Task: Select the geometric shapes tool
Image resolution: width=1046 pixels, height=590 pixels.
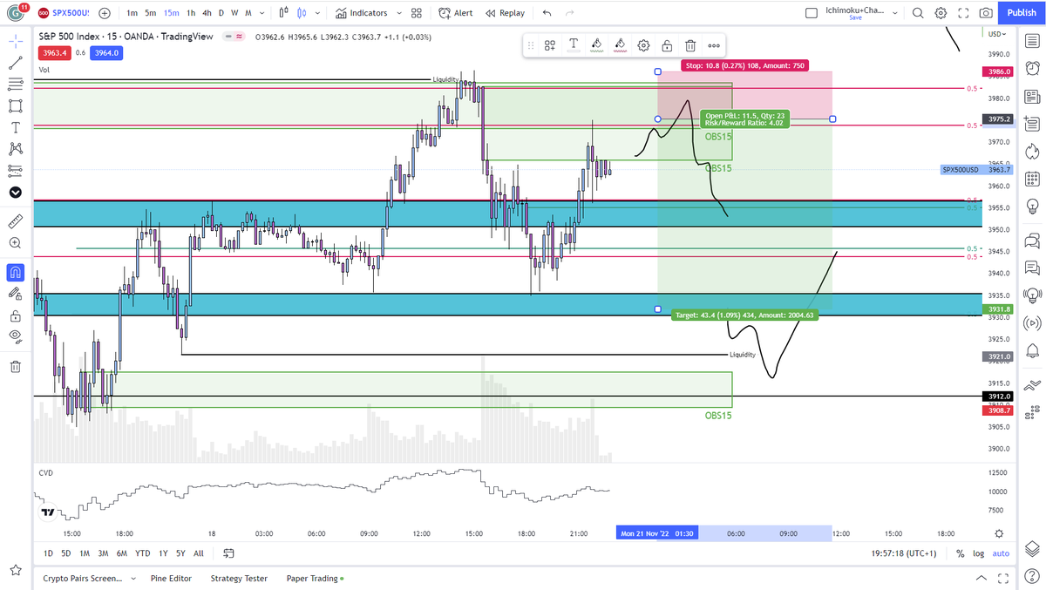Action: (x=15, y=105)
